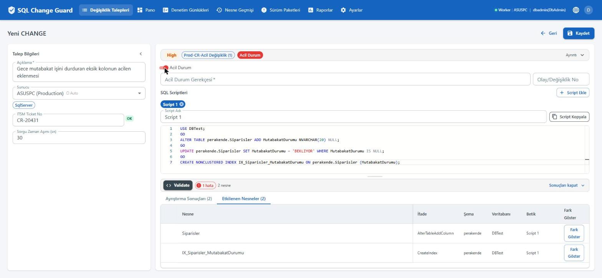Click the OK ticket status badge
Image resolution: width=602 pixels, height=278 pixels.
click(x=129, y=118)
